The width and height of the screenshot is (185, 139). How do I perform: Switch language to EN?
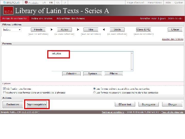tap(44, 3)
